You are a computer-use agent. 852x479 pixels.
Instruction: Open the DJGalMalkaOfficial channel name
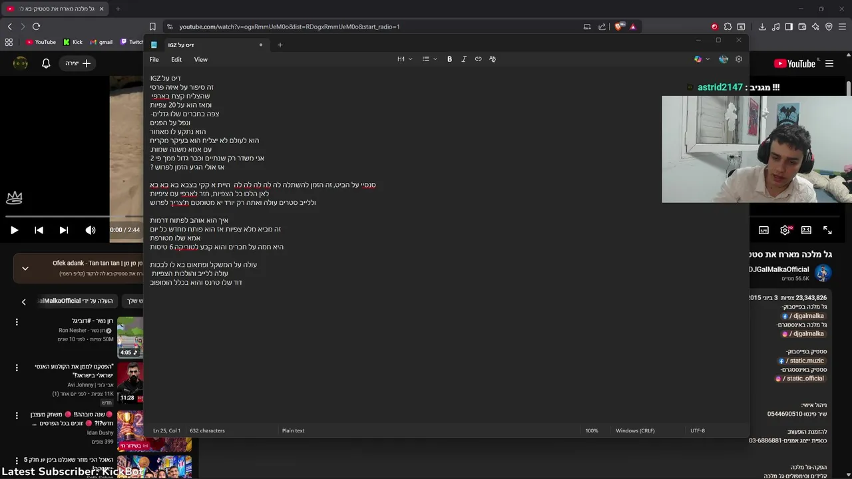click(779, 269)
